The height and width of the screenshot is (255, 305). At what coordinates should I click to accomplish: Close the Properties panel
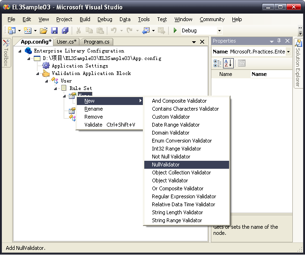click(287, 41)
